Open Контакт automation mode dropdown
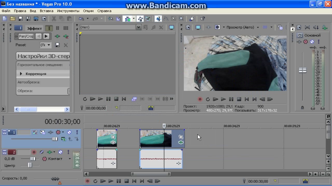Screen dimensions: 332x186 [70, 159]
